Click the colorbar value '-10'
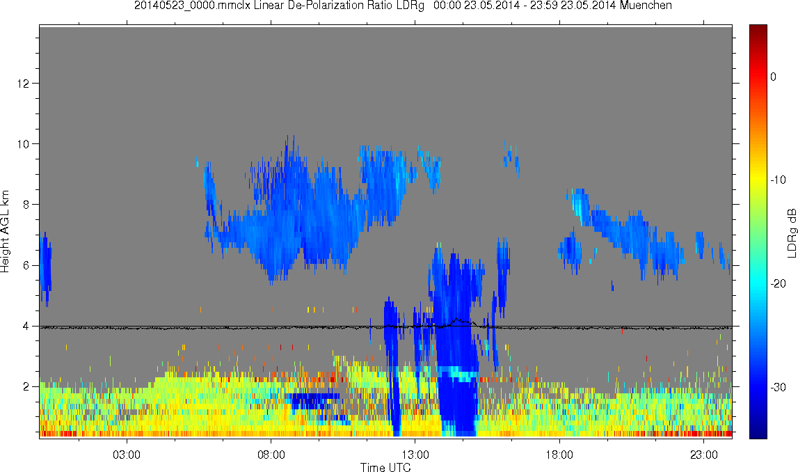Image resolution: width=798 pixels, height=472 pixels. (778, 180)
